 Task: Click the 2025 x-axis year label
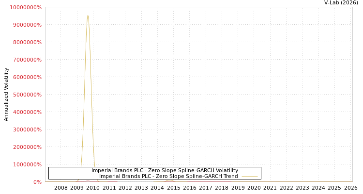(334, 188)
